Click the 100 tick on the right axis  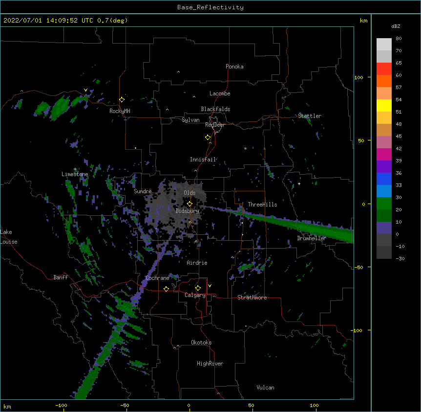[x=358, y=77]
